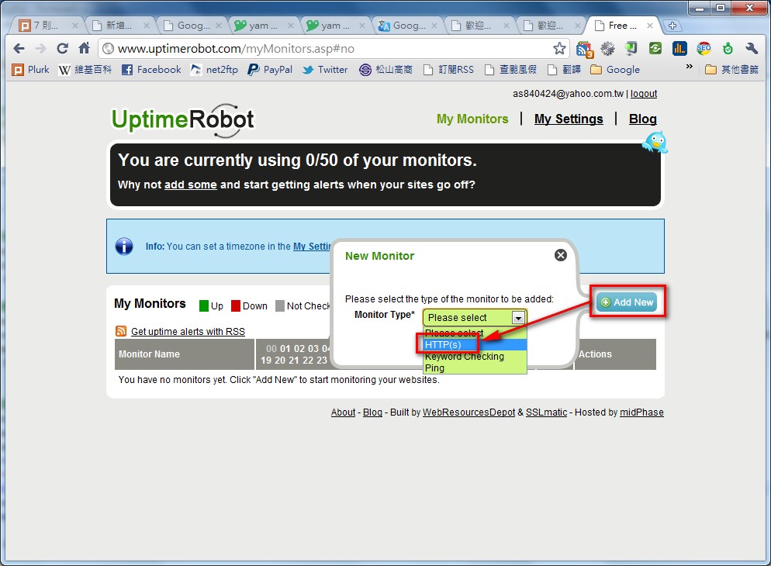Open the Chrome wrench menu
The image size is (771, 566).
tap(752, 48)
